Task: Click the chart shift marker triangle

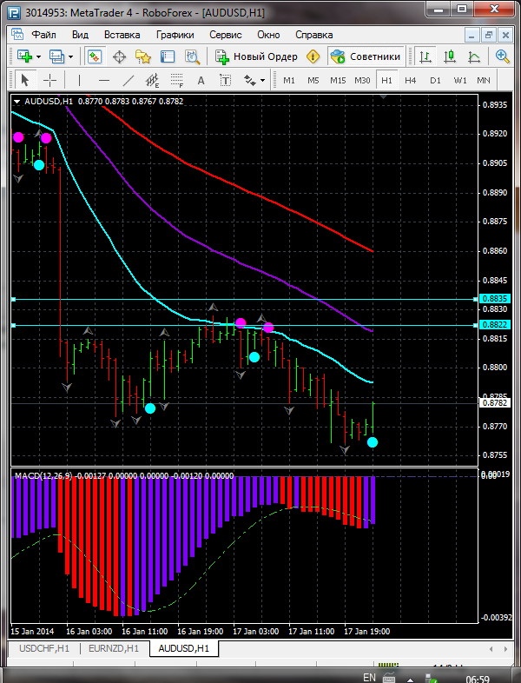Action: tap(383, 96)
